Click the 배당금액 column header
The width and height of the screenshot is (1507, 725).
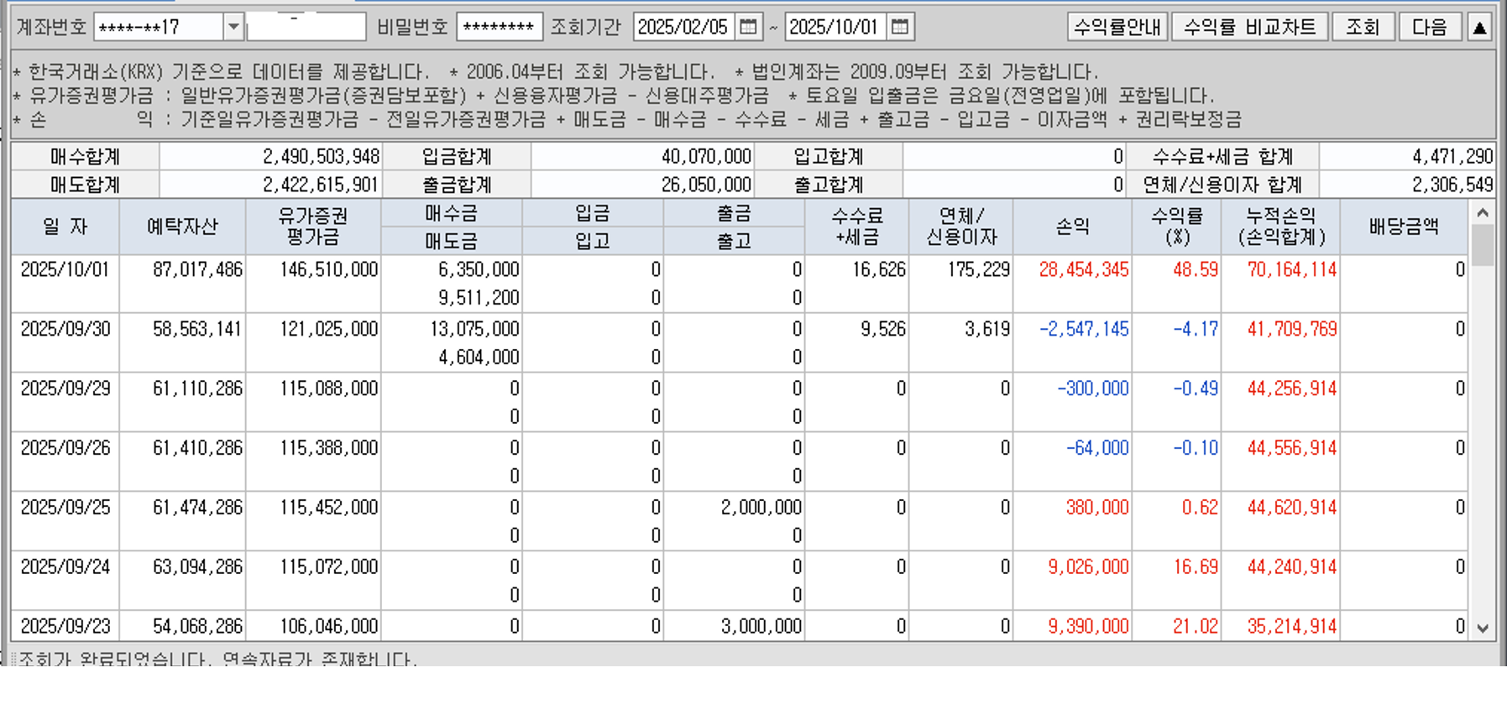[x=1404, y=227]
